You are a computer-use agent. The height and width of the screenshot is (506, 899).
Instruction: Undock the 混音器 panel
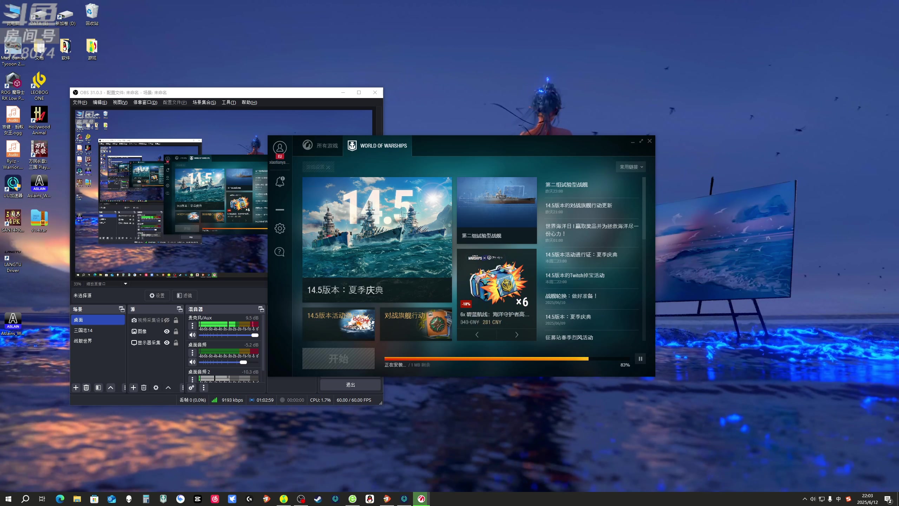click(261, 309)
